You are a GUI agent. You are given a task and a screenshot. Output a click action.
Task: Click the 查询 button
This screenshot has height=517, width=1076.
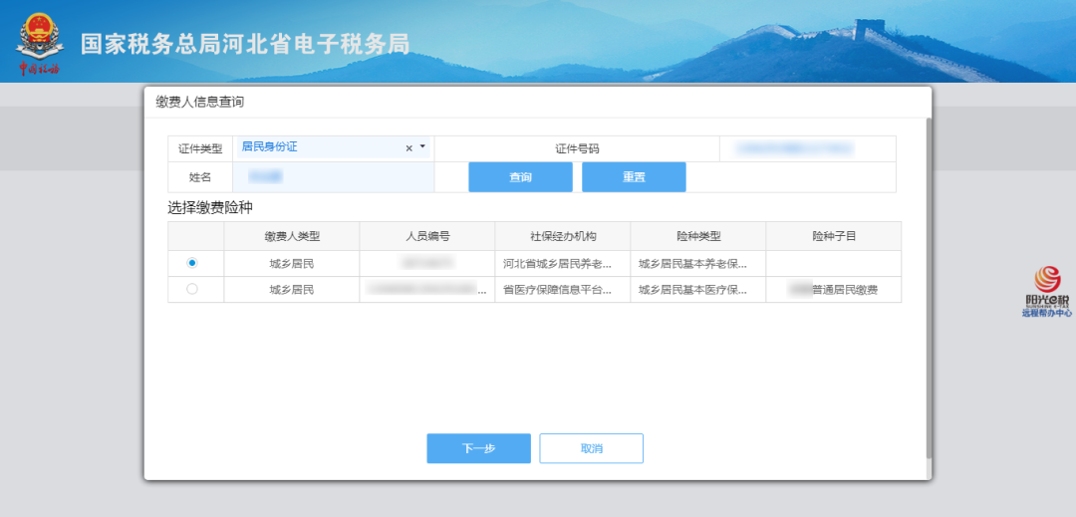pyautogui.click(x=520, y=177)
